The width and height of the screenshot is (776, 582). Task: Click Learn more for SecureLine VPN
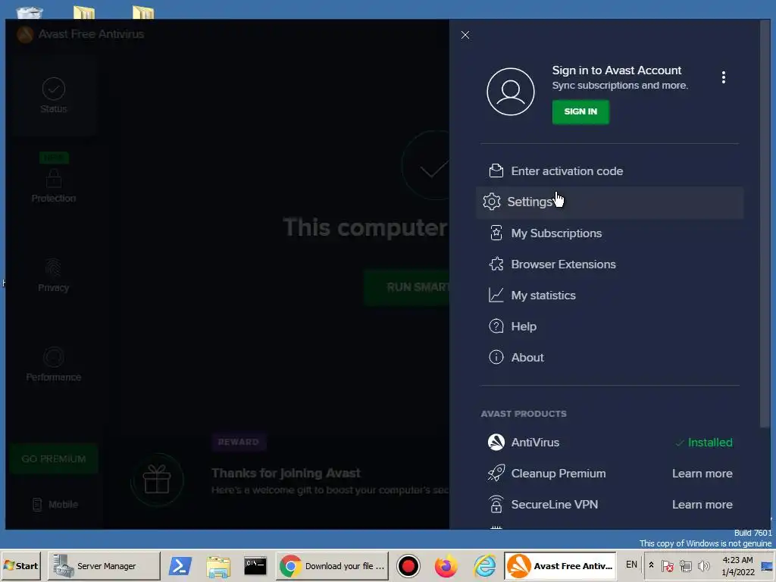(702, 505)
